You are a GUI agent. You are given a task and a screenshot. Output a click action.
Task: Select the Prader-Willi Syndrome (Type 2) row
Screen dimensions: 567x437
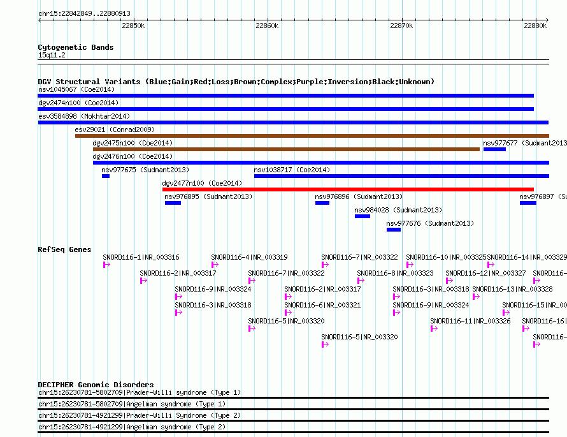[293, 417]
